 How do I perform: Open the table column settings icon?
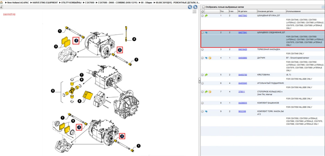[x=323, y=7]
